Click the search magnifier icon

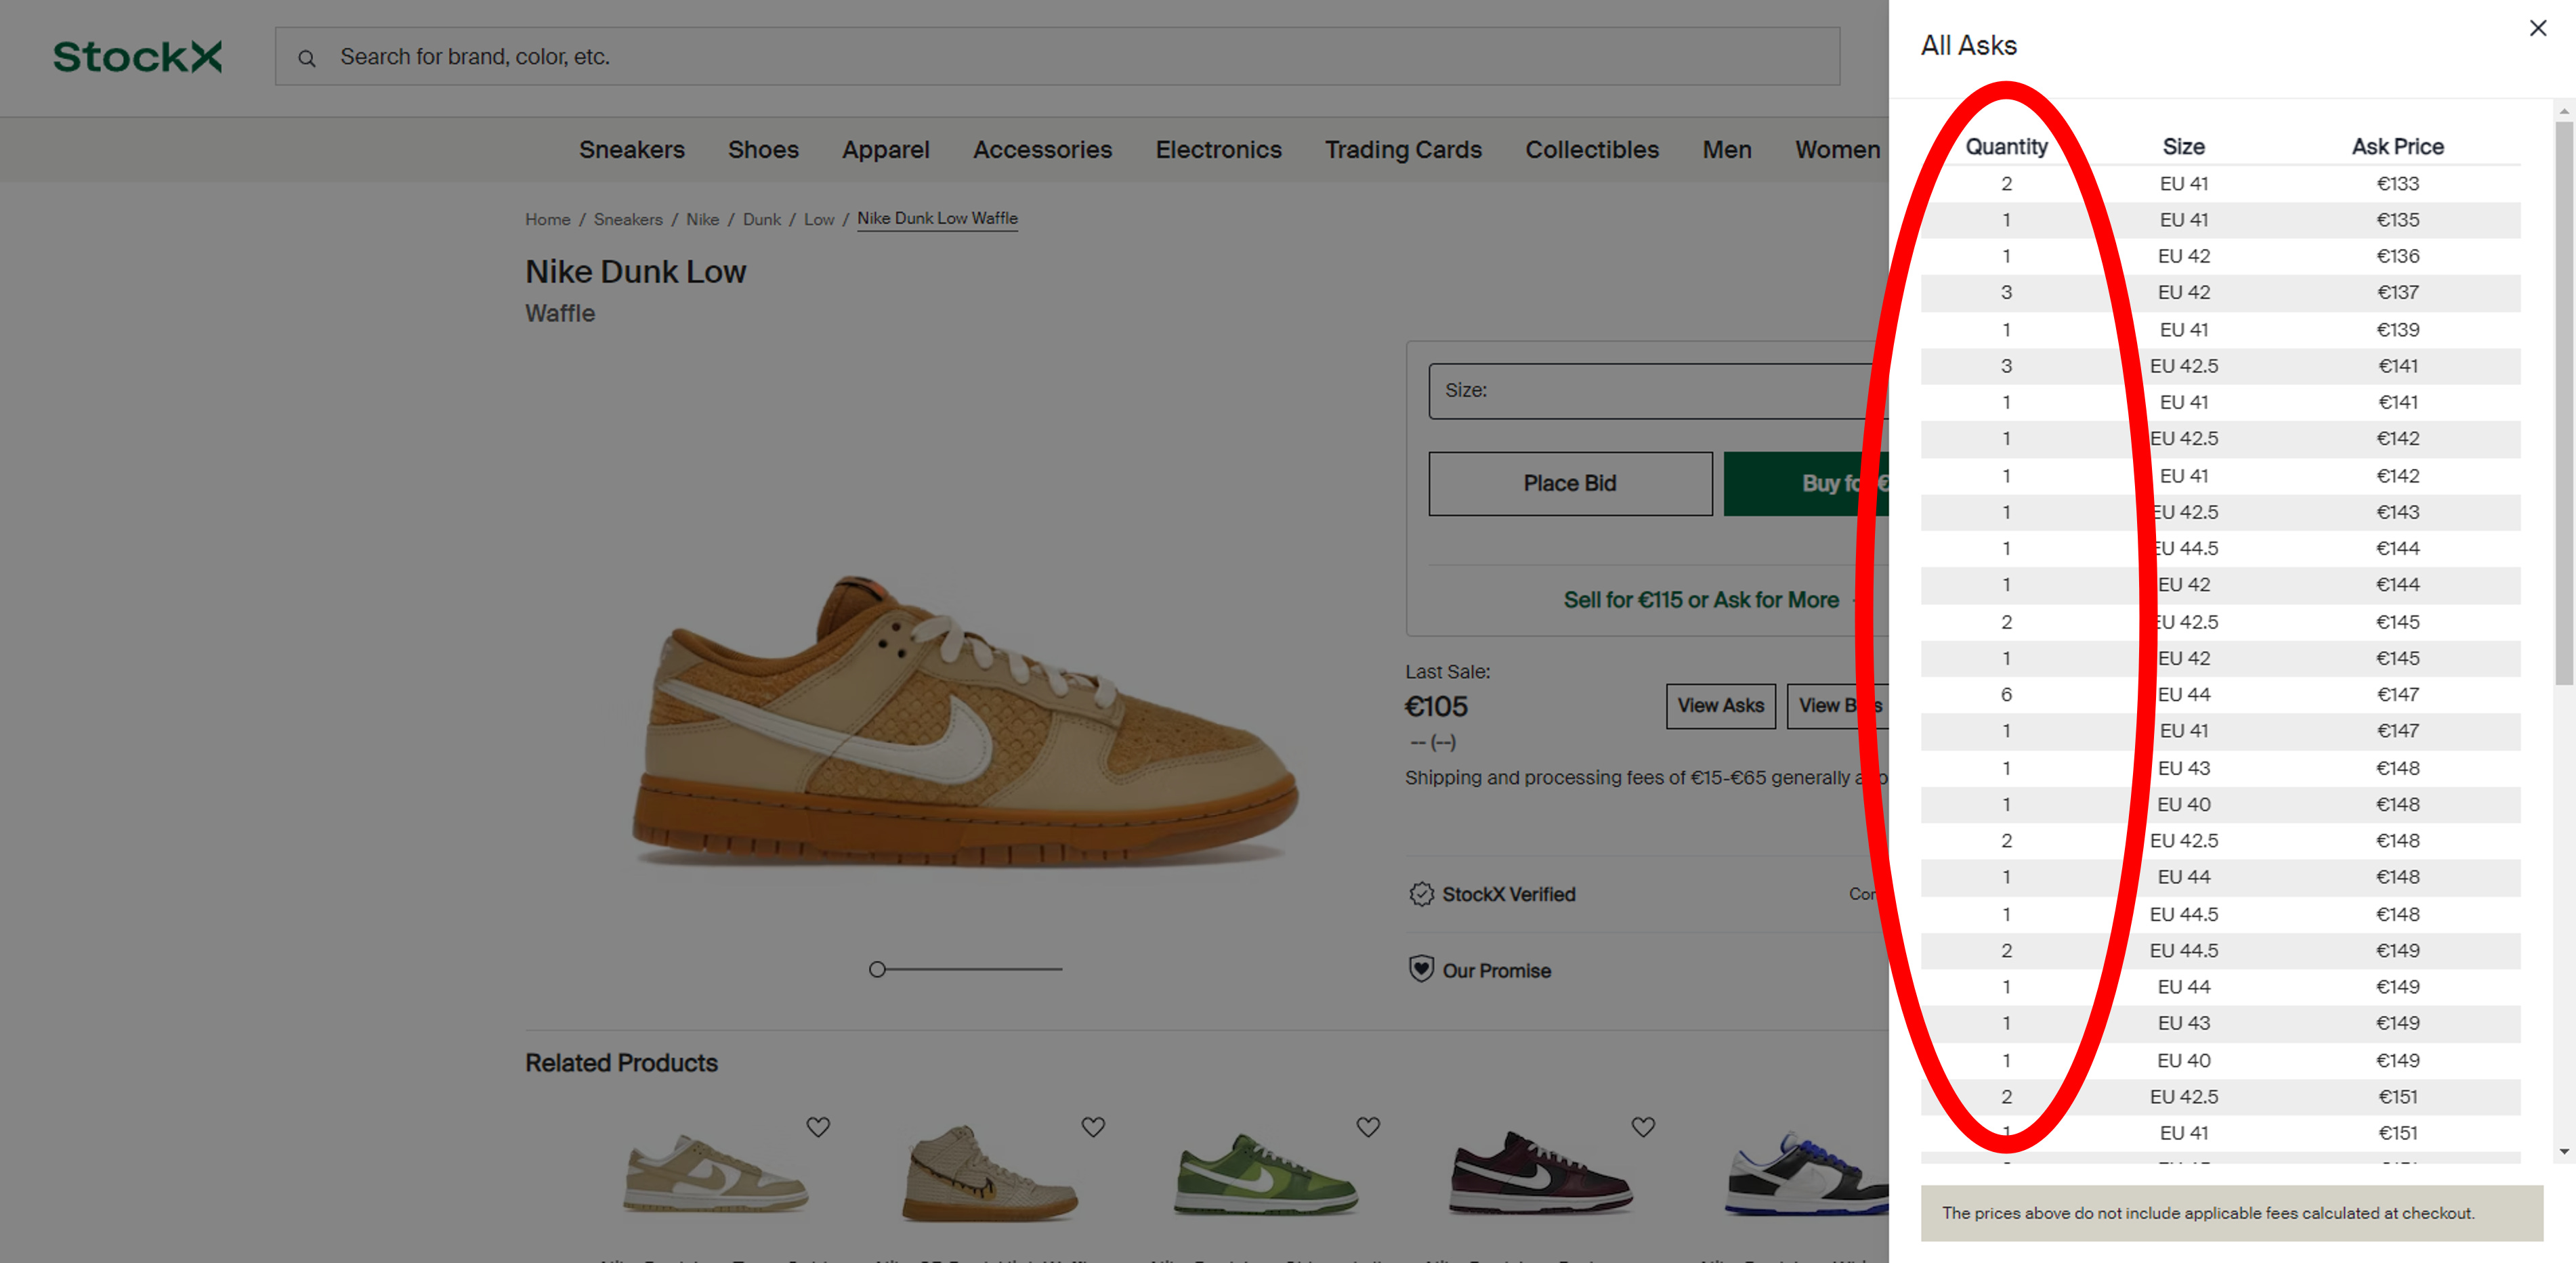click(x=307, y=58)
